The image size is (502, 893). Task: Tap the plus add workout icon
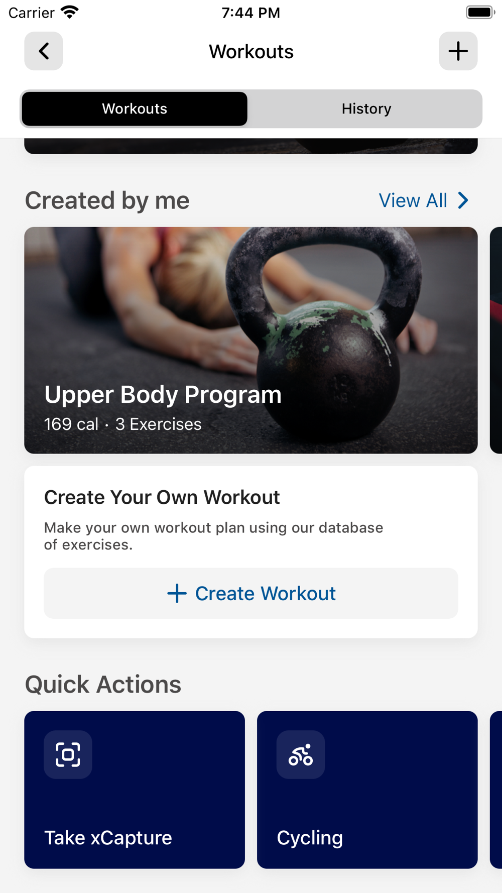[458, 51]
